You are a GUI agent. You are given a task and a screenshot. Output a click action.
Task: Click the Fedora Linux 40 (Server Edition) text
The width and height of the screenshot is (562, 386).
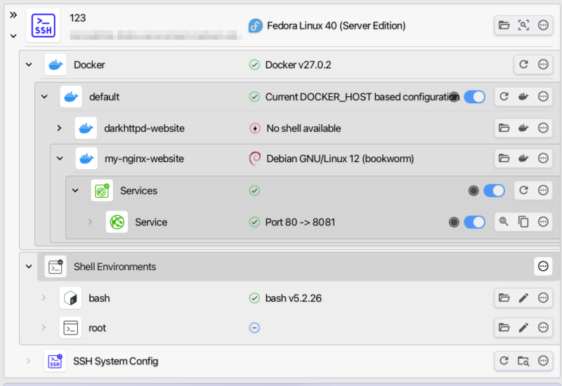click(x=336, y=26)
